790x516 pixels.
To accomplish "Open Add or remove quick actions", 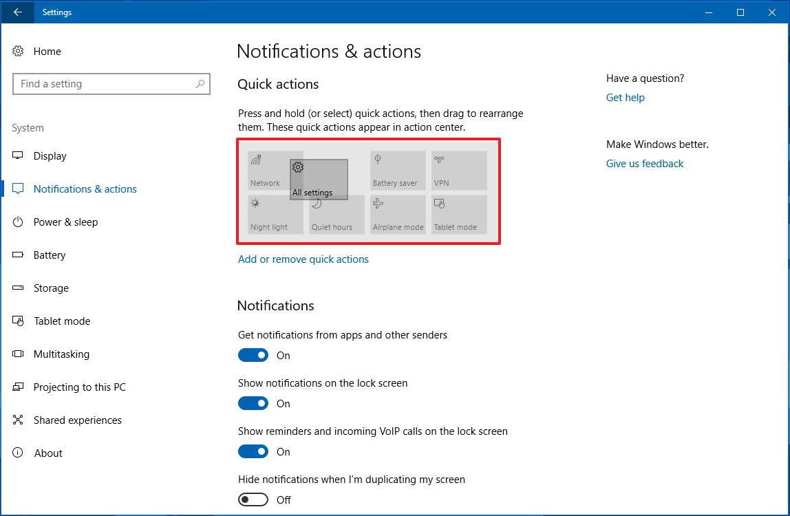I will pyautogui.click(x=303, y=259).
